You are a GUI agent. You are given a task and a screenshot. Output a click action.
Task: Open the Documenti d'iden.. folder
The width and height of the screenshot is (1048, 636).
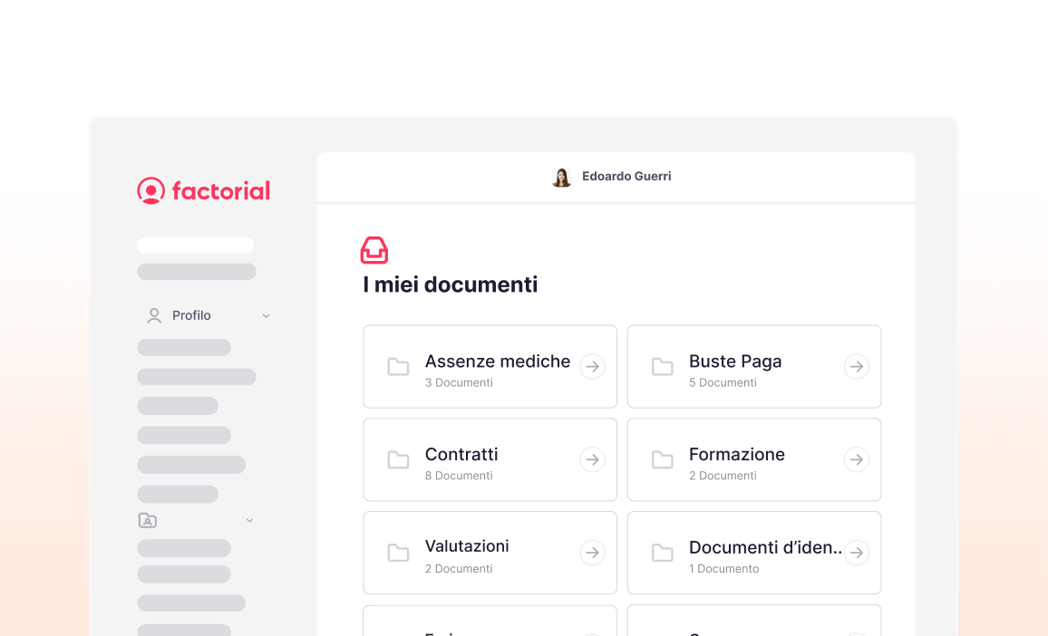(754, 553)
